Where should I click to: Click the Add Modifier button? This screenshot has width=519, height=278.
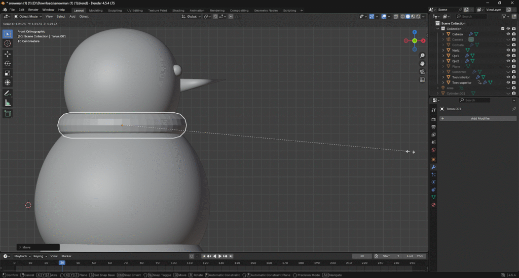pos(479,118)
